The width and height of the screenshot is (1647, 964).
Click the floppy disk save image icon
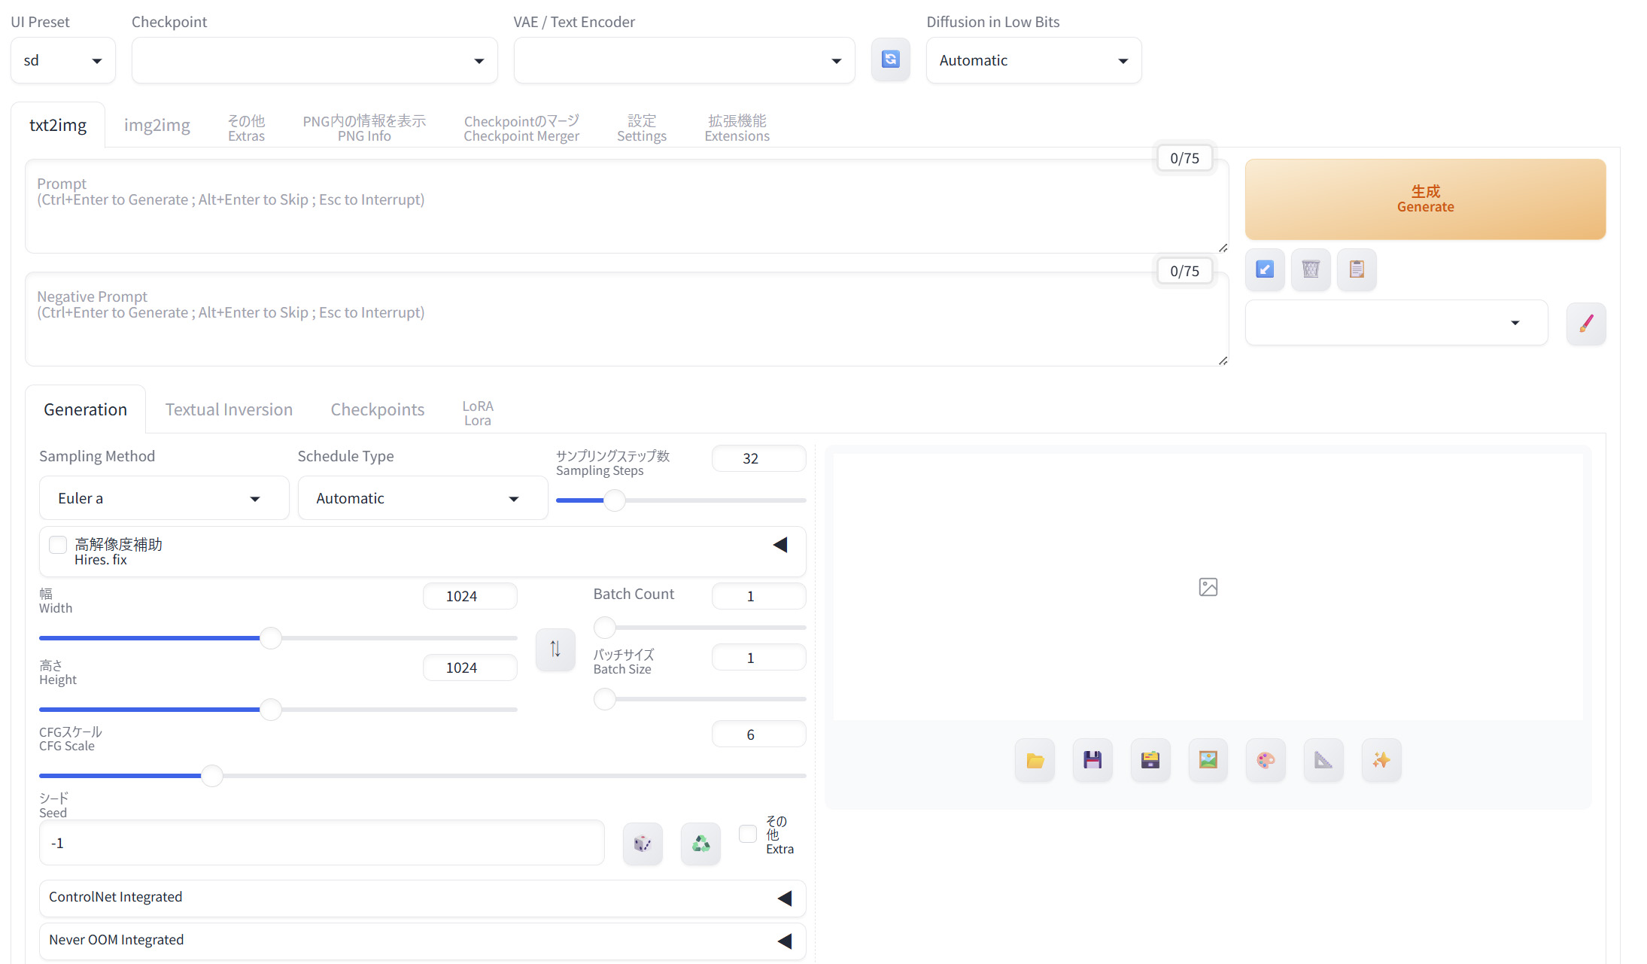click(1092, 760)
